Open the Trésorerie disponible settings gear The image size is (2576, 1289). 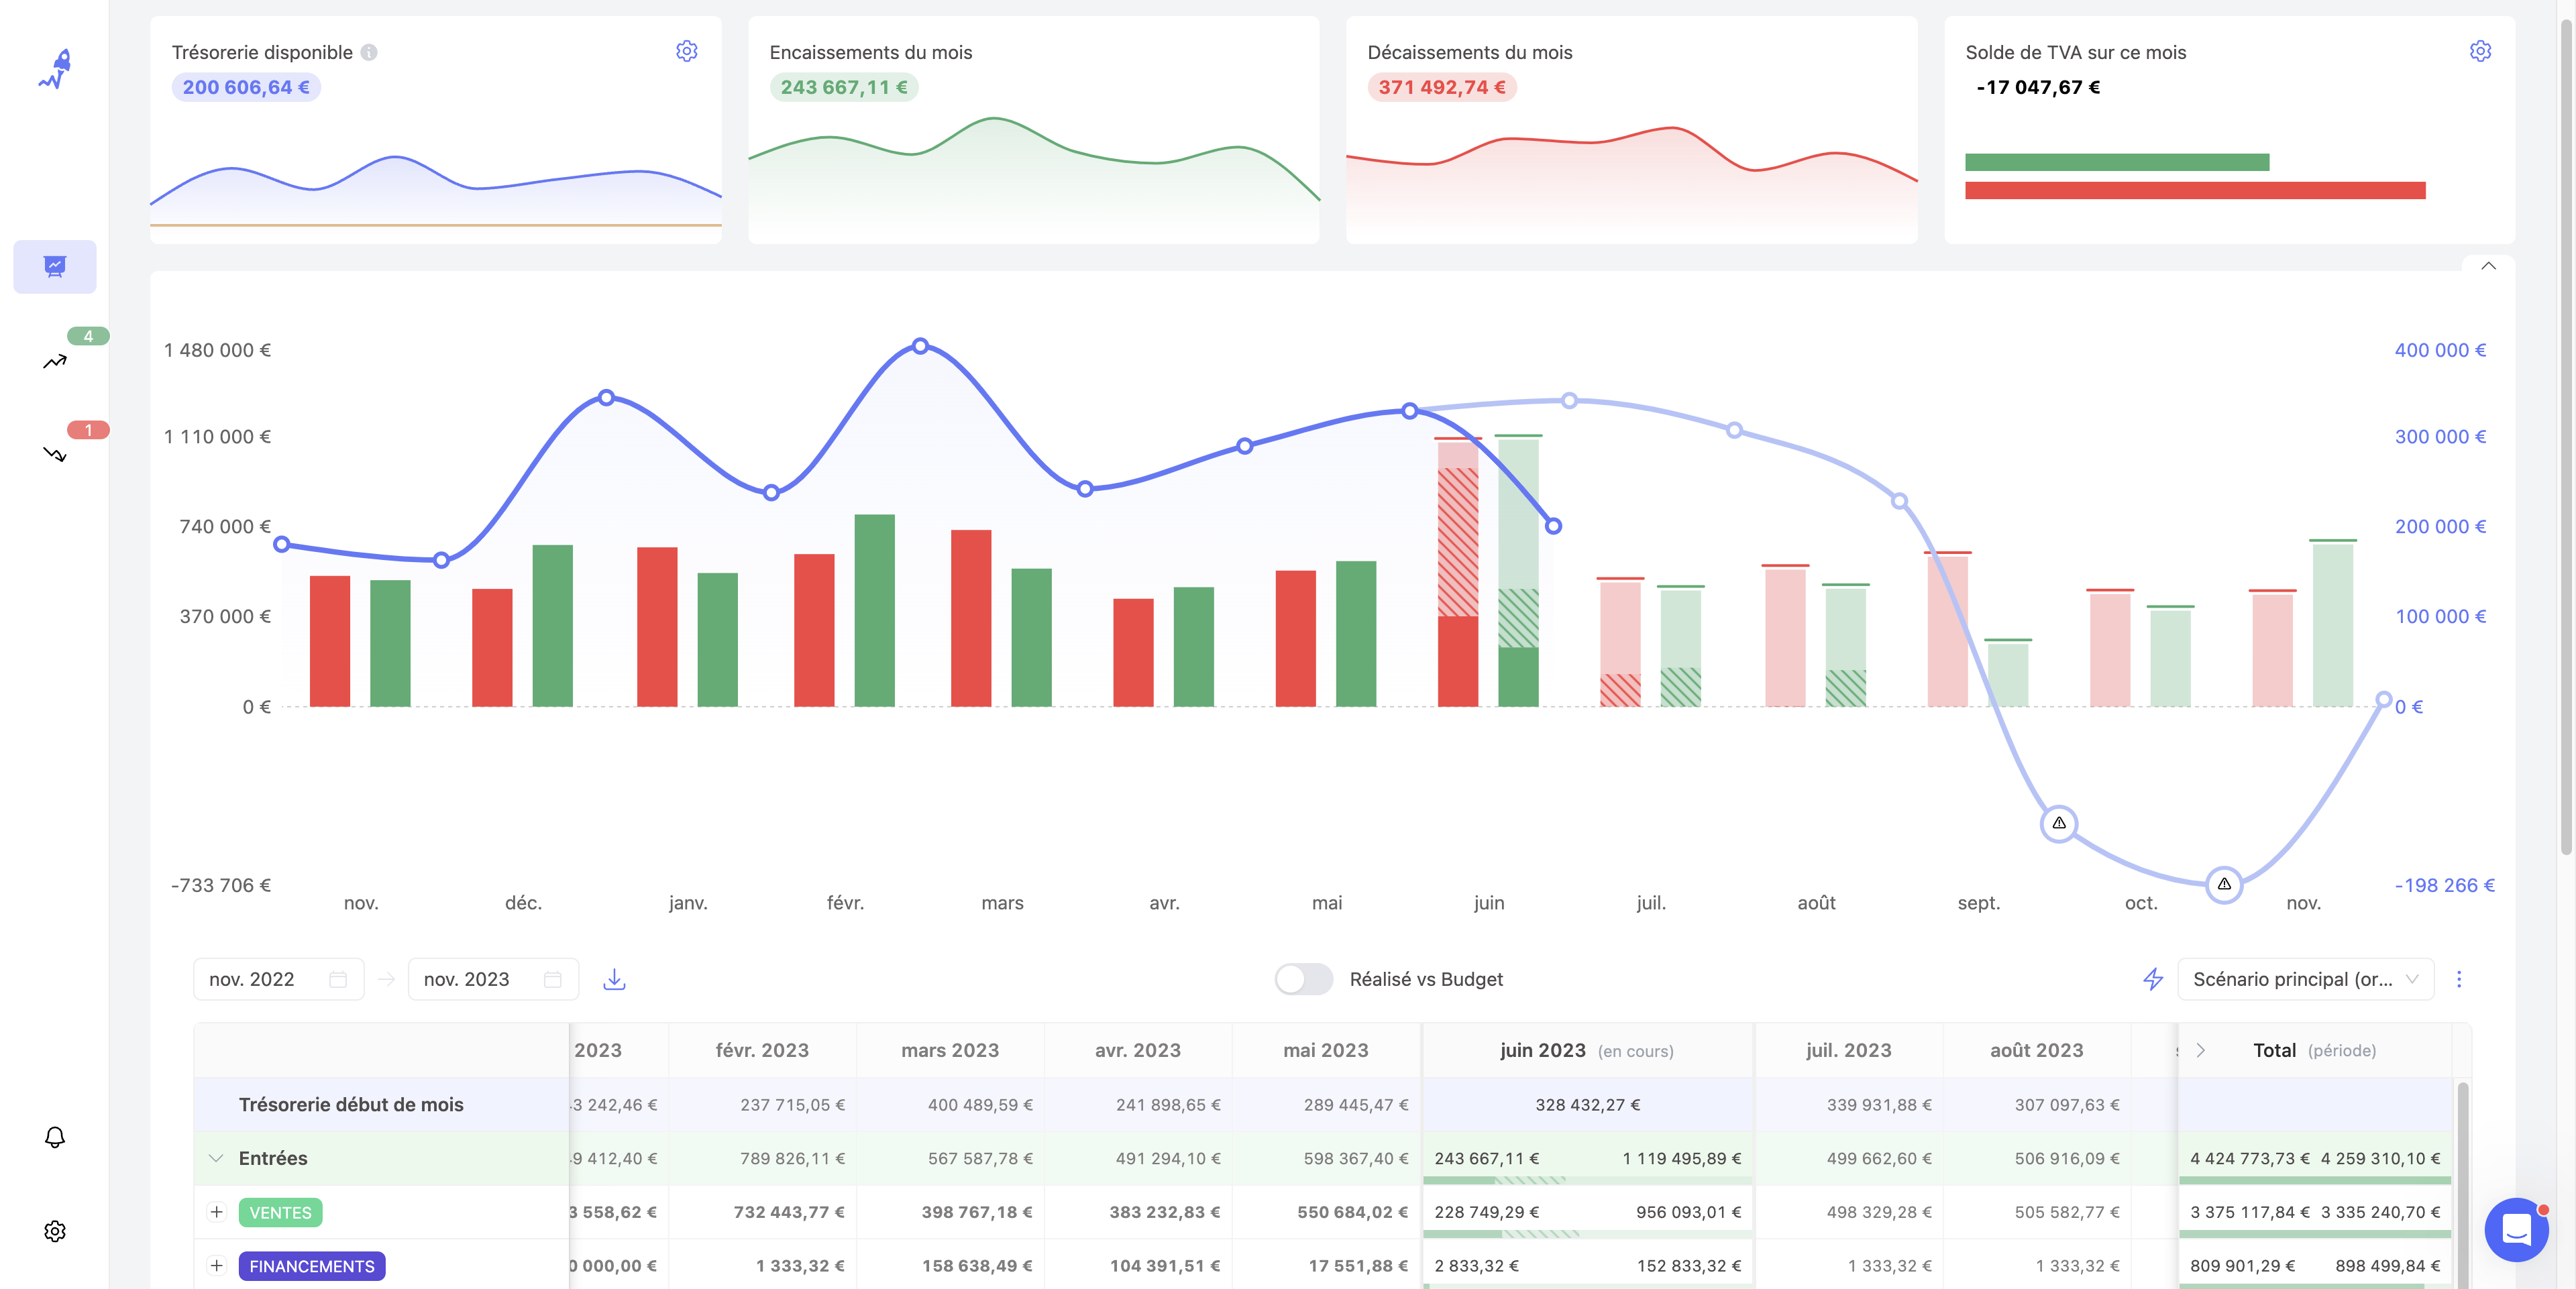pos(686,51)
